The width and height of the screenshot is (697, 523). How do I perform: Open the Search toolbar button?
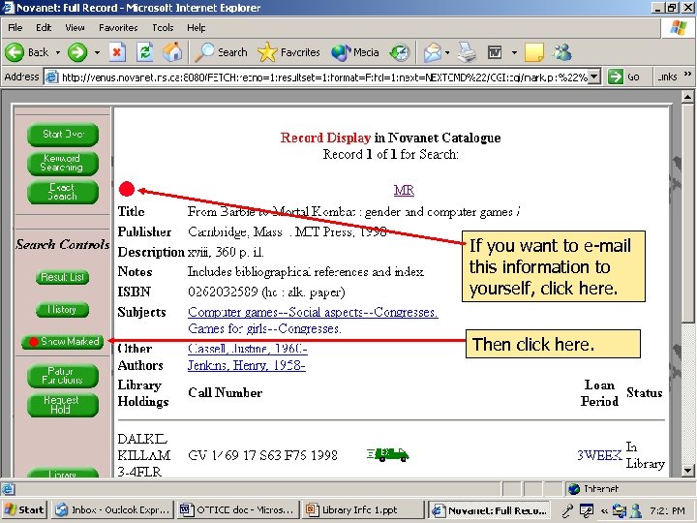pyautogui.click(x=222, y=52)
